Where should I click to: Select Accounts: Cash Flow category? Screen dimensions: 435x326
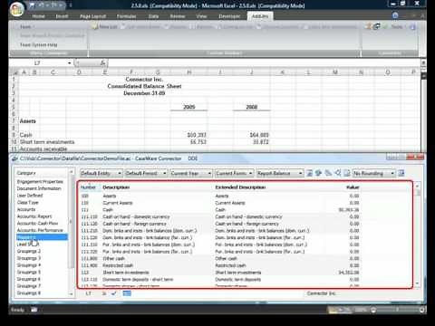[37, 223]
